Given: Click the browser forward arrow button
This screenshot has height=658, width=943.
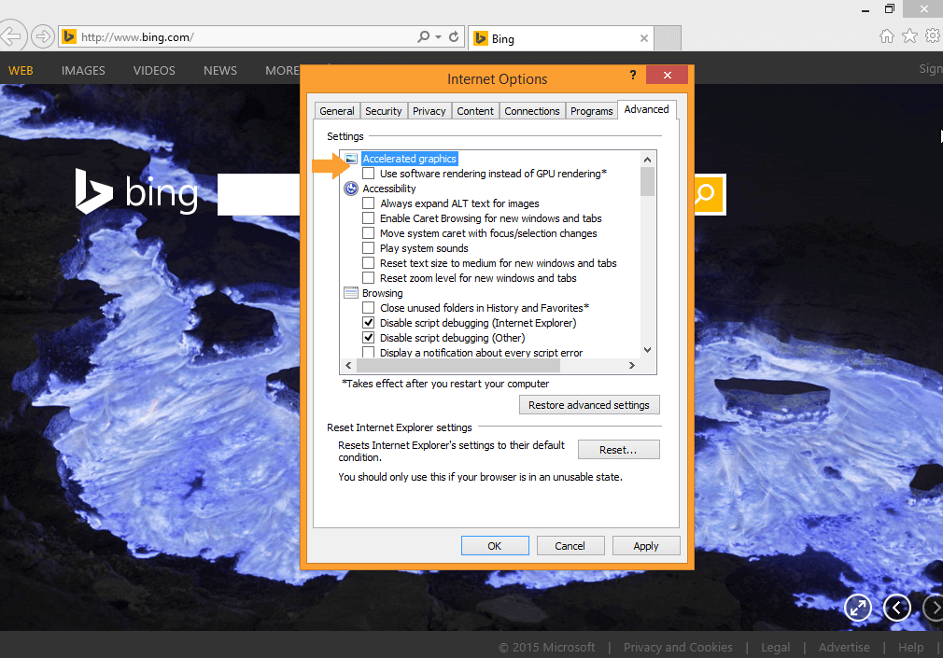Looking at the screenshot, I should coord(42,36).
